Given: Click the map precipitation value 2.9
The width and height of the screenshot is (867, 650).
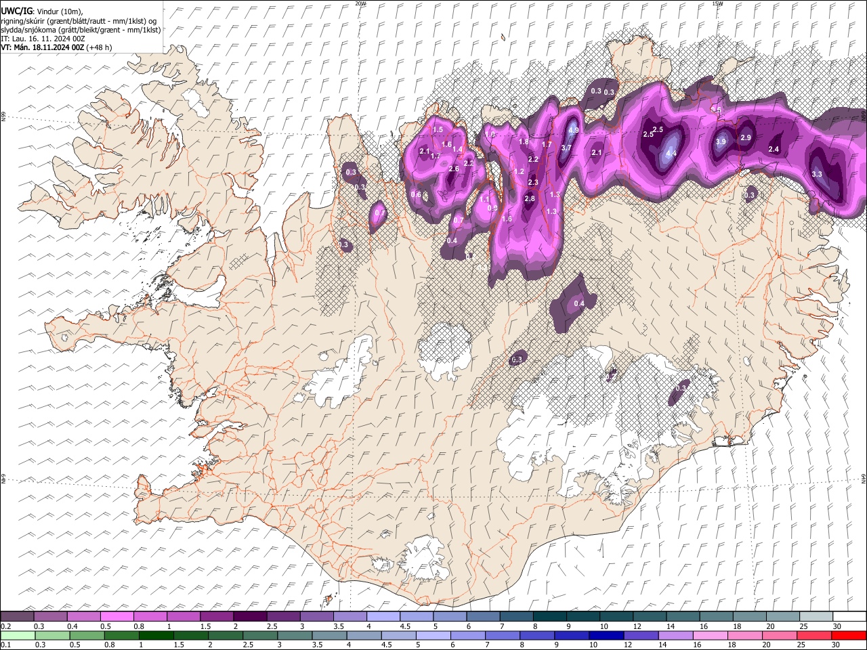Looking at the screenshot, I should click(x=746, y=137).
